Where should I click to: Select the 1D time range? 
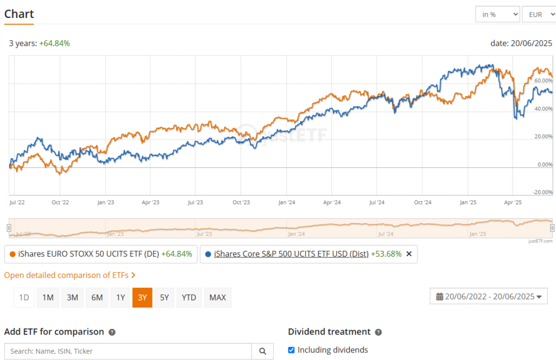[24, 298]
